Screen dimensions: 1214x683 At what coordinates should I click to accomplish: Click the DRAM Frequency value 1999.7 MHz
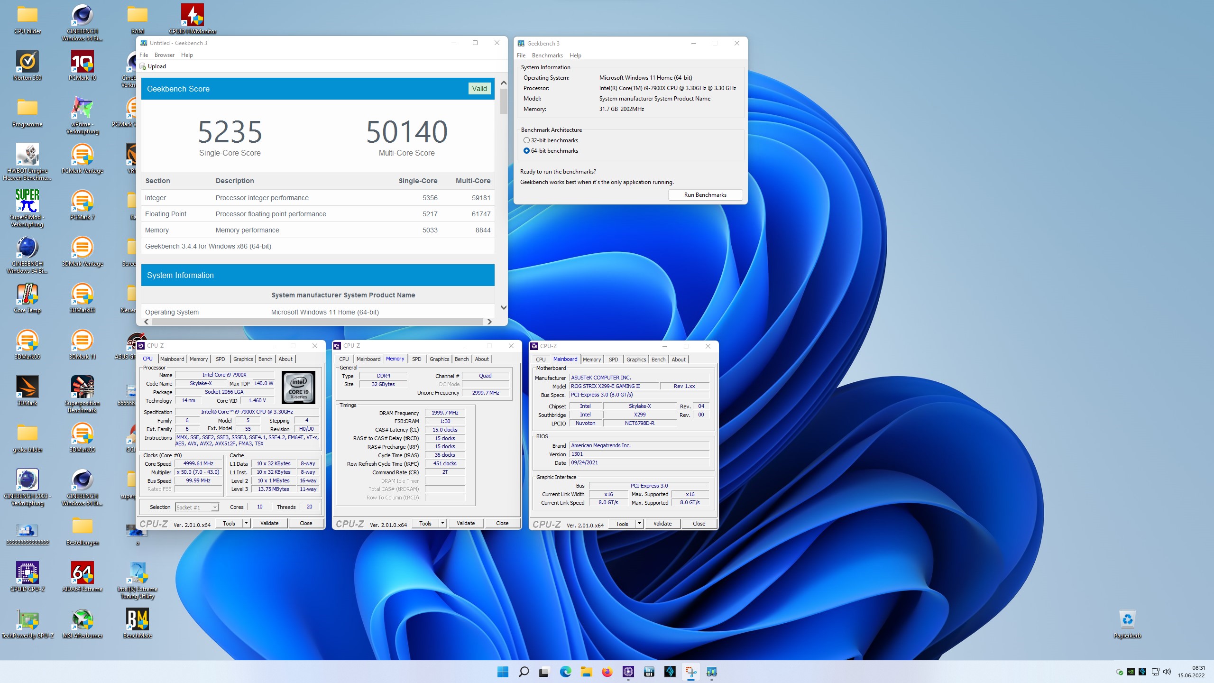[x=445, y=413]
